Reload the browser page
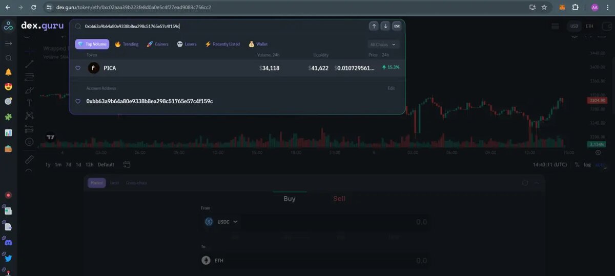Screen dimensions: 615x276 point(33,7)
